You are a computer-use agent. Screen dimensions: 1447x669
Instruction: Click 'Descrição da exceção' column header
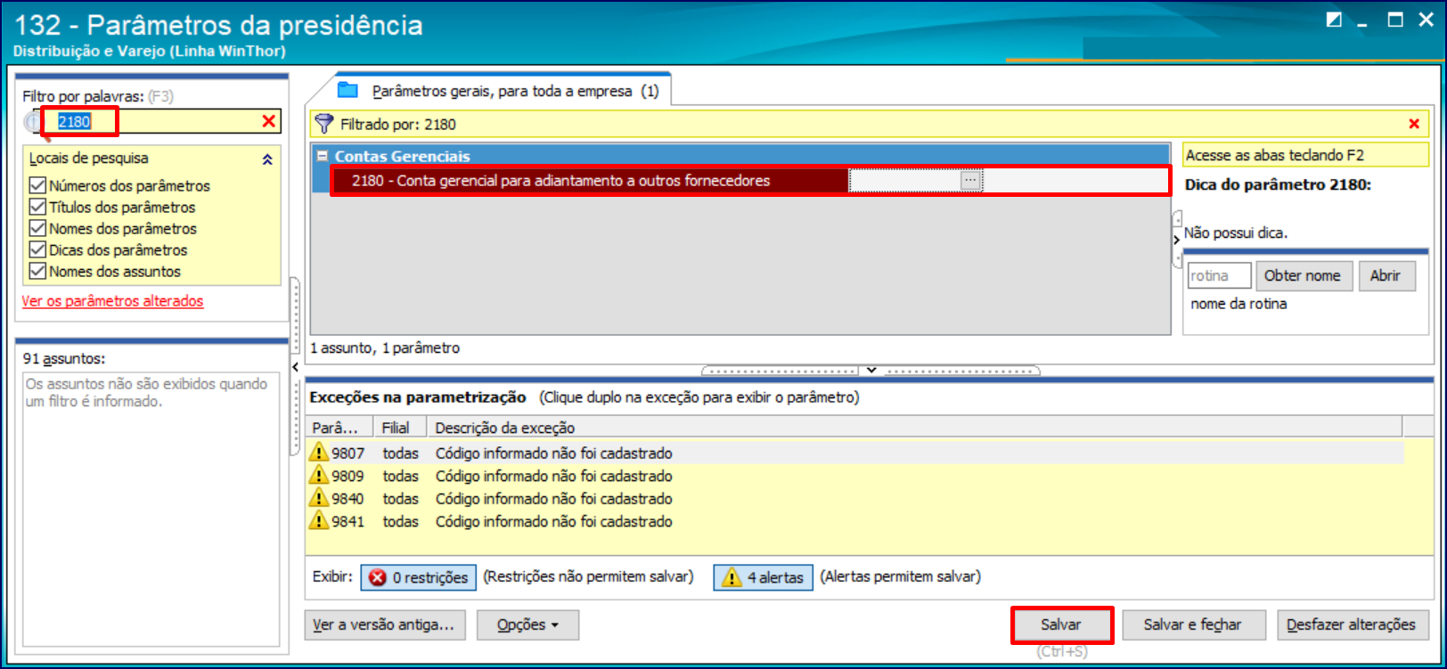[914, 428]
